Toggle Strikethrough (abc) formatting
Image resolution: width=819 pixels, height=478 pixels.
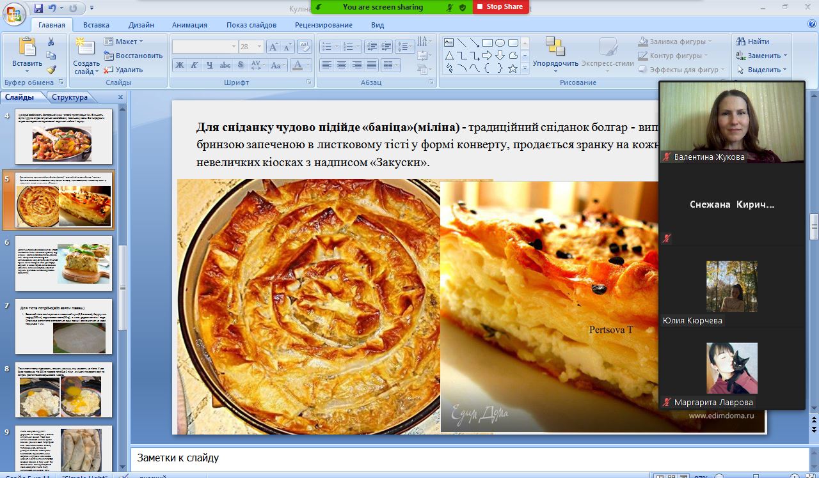pos(225,65)
